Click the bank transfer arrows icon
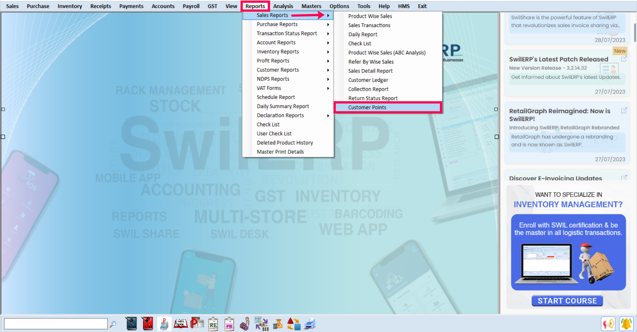The width and height of the screenshot is (637, 332). (x=261, y=324)
